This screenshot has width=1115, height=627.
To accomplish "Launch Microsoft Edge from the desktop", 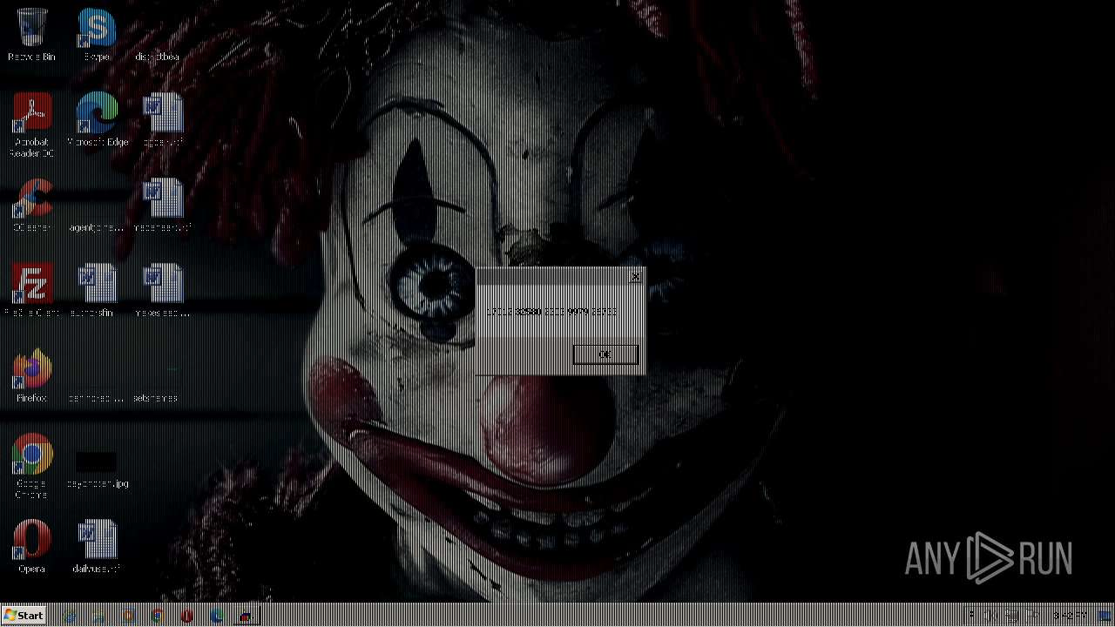I will (98, 120).
